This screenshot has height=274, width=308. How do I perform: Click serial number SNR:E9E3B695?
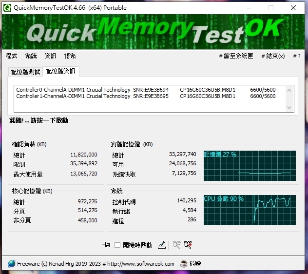[x=151, y=96]
